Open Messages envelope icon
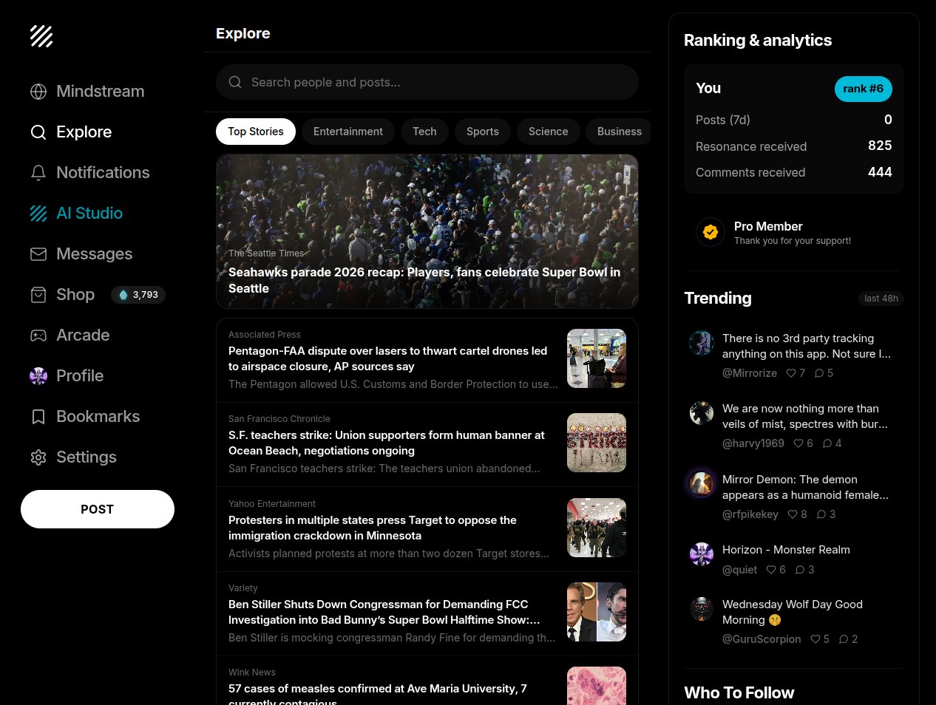 point(38,254)
